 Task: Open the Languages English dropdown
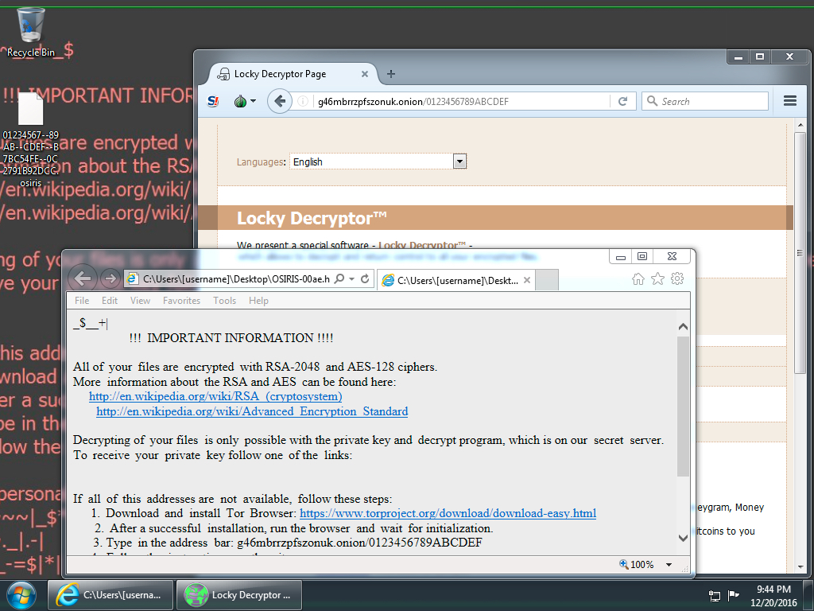pyautogui.click(x=378, y=162)
